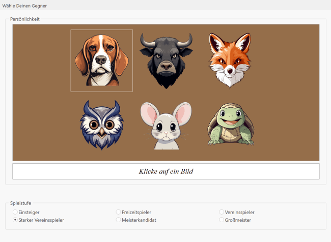Select the blue owl opponent portrait
Screen dimensions: 331x242
pyautogui.click(x=101, y=125)
